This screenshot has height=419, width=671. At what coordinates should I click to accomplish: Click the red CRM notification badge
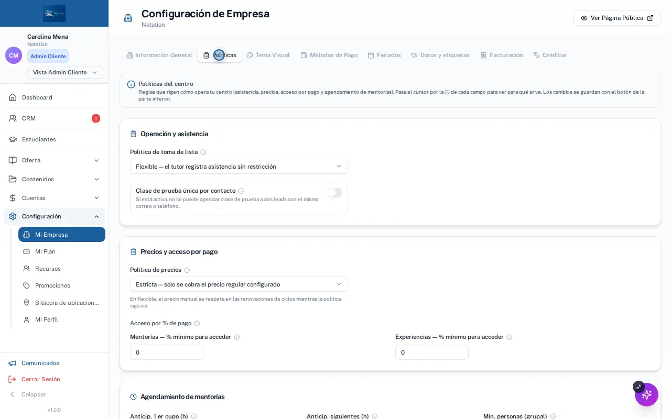(x=96, y=118)
